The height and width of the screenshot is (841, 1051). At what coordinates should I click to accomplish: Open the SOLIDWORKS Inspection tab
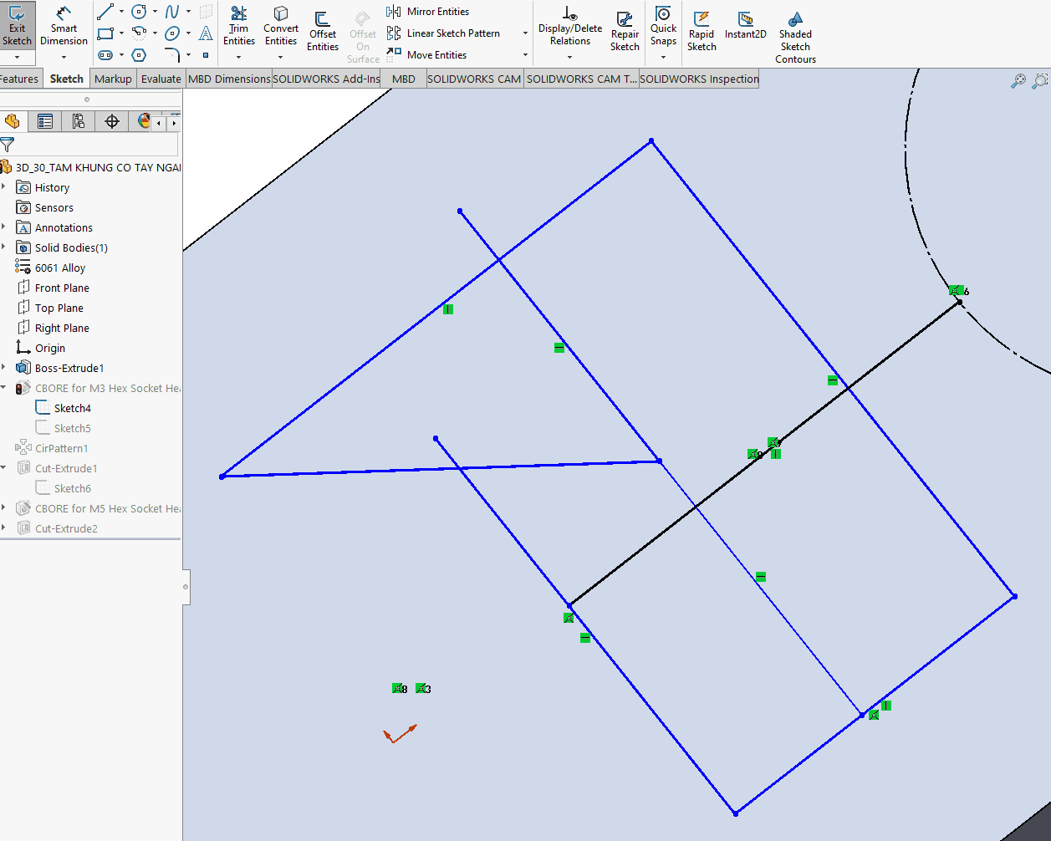click(x=699, y=79)
